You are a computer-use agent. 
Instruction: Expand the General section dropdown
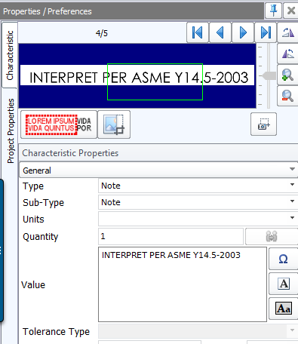pos(158,170)
